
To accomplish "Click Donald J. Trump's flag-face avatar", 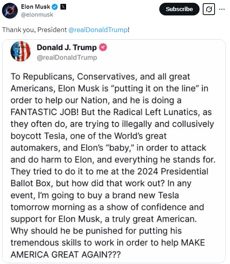I will click(21, 51).
